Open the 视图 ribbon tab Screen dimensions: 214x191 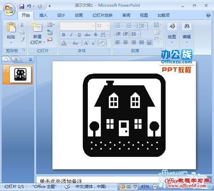(144, 15)
